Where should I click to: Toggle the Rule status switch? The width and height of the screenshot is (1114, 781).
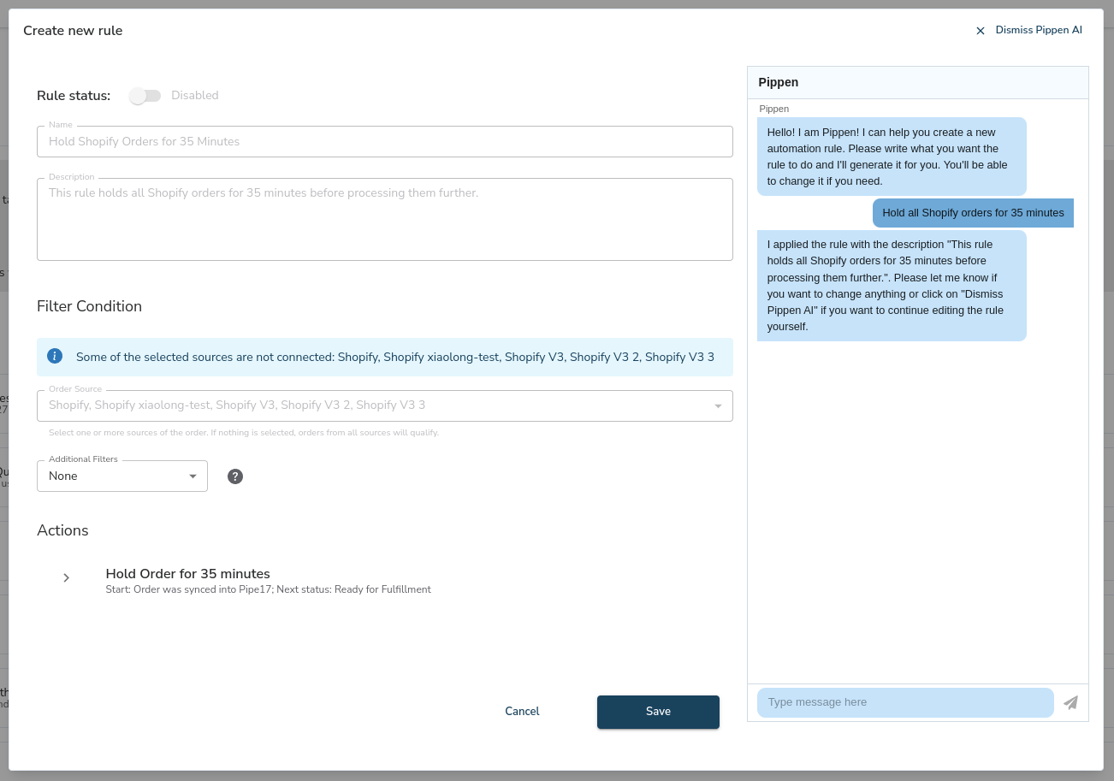pyautogui.click(x=145, y=96)
